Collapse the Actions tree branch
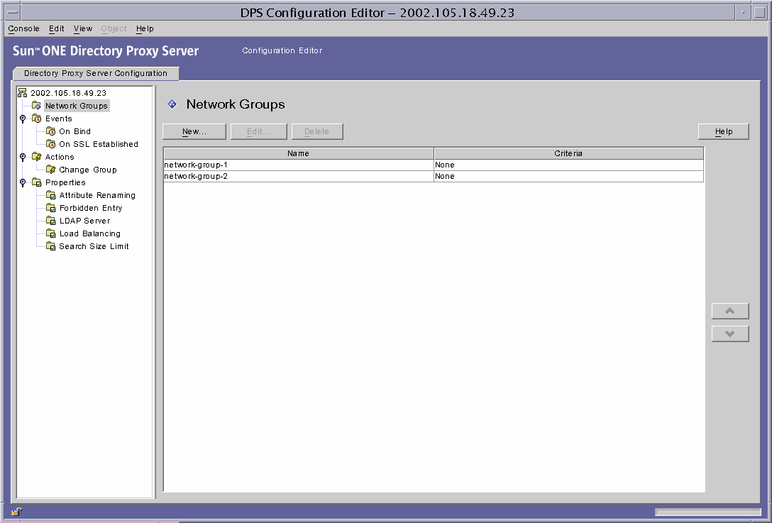The image size is (772, 523). click(23, 157)
